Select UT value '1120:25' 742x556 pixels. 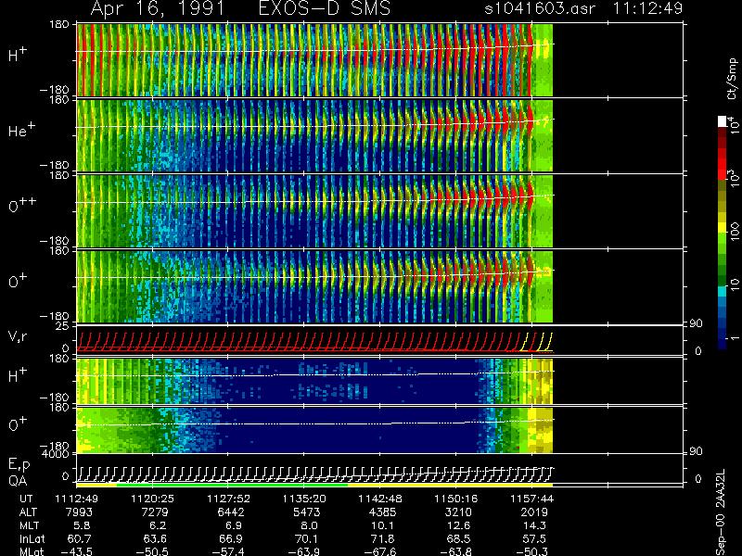pos(152,499)
